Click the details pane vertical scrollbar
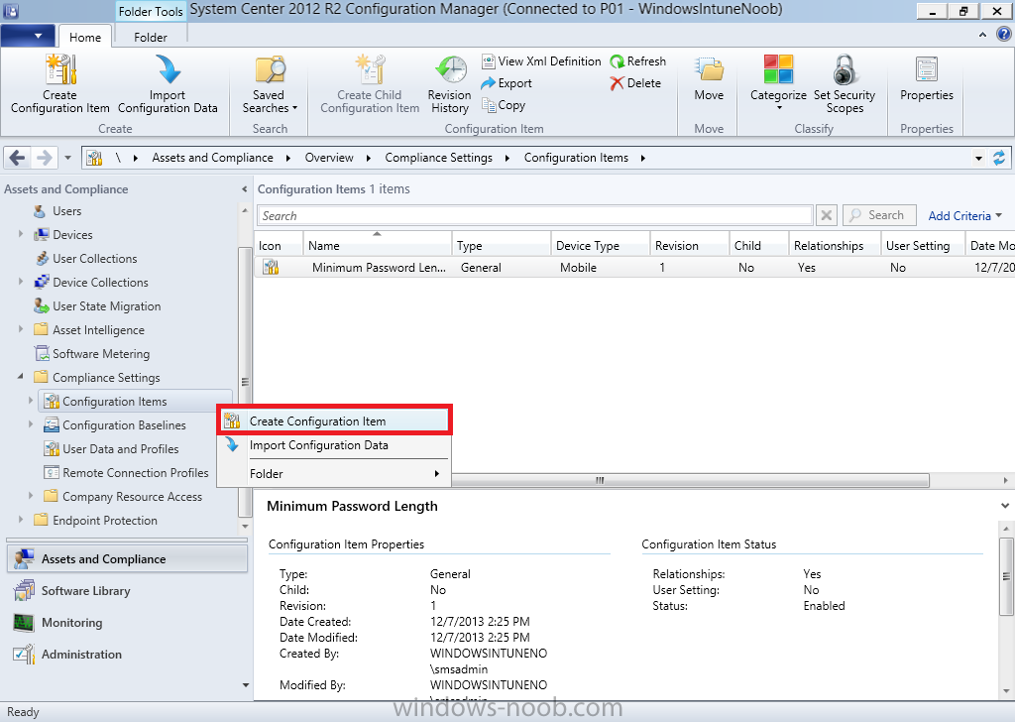The width and height of the screenshot is (1015, 722). tap(1006, 576)
